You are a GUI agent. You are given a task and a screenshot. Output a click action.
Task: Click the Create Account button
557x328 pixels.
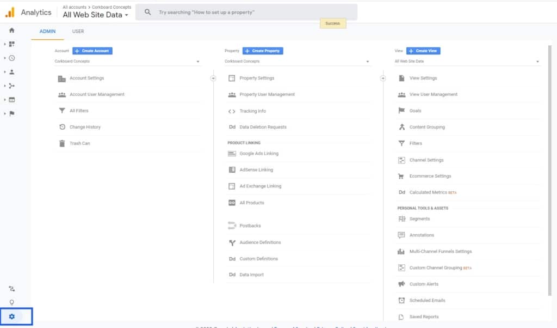coord(92,51)
